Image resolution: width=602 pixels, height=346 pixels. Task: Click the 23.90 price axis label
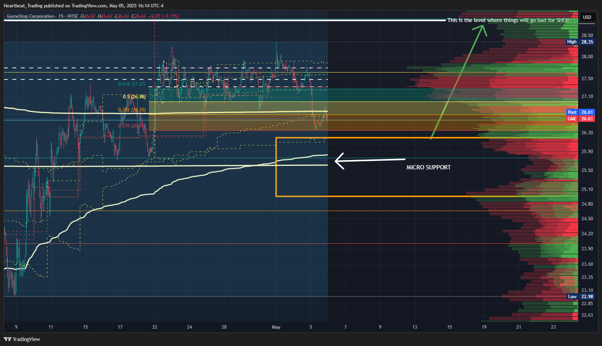tap(587, 249)
